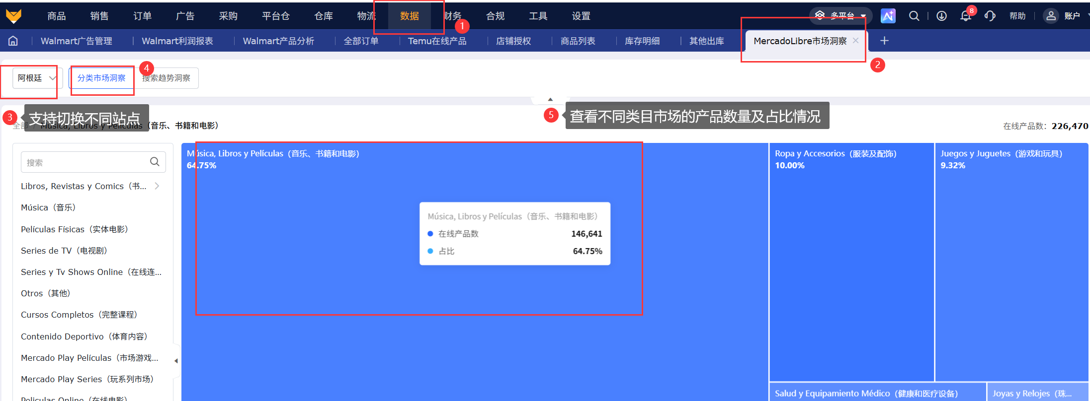The width and height of the screenshot is (1090, 401).
Task: Go to the home tab icon
Action: (x=13, y=41)
